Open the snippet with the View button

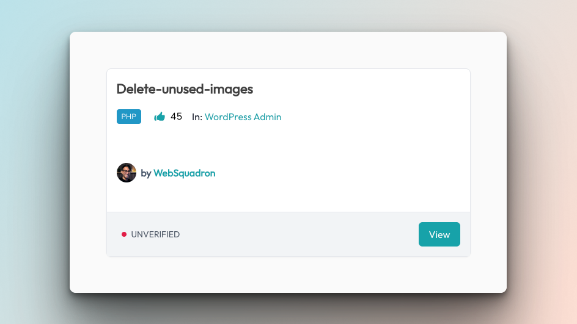tap(439, 234)
